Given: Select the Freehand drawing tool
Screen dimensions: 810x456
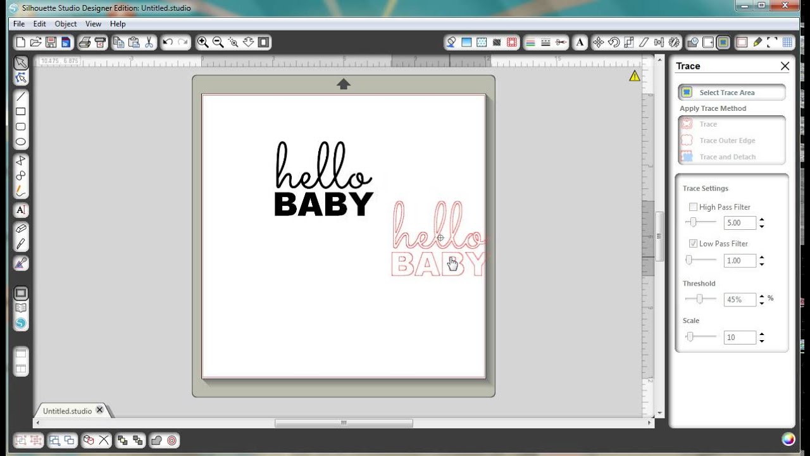Looking at the screenshot, I should tap(21, 191).
